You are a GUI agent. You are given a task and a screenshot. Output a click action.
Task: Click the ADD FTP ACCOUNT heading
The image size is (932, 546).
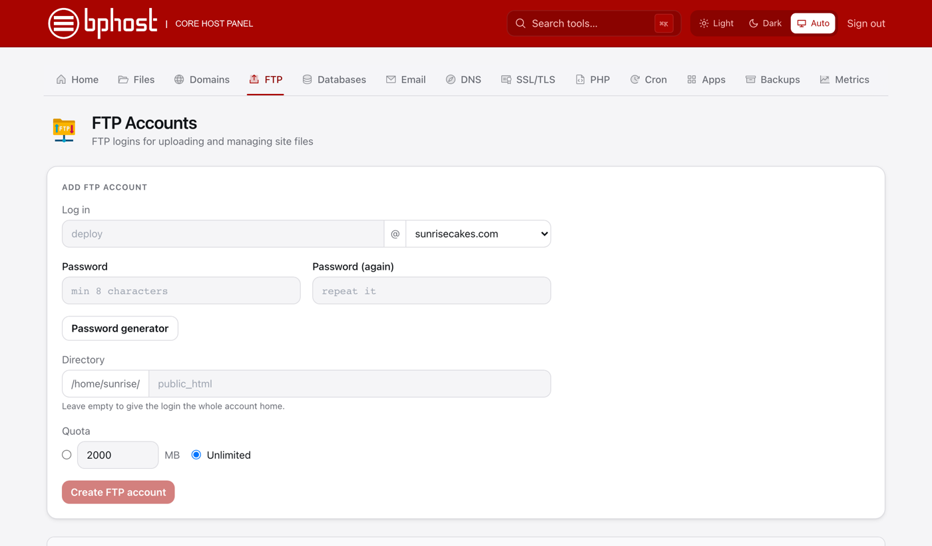click(105, 187)
